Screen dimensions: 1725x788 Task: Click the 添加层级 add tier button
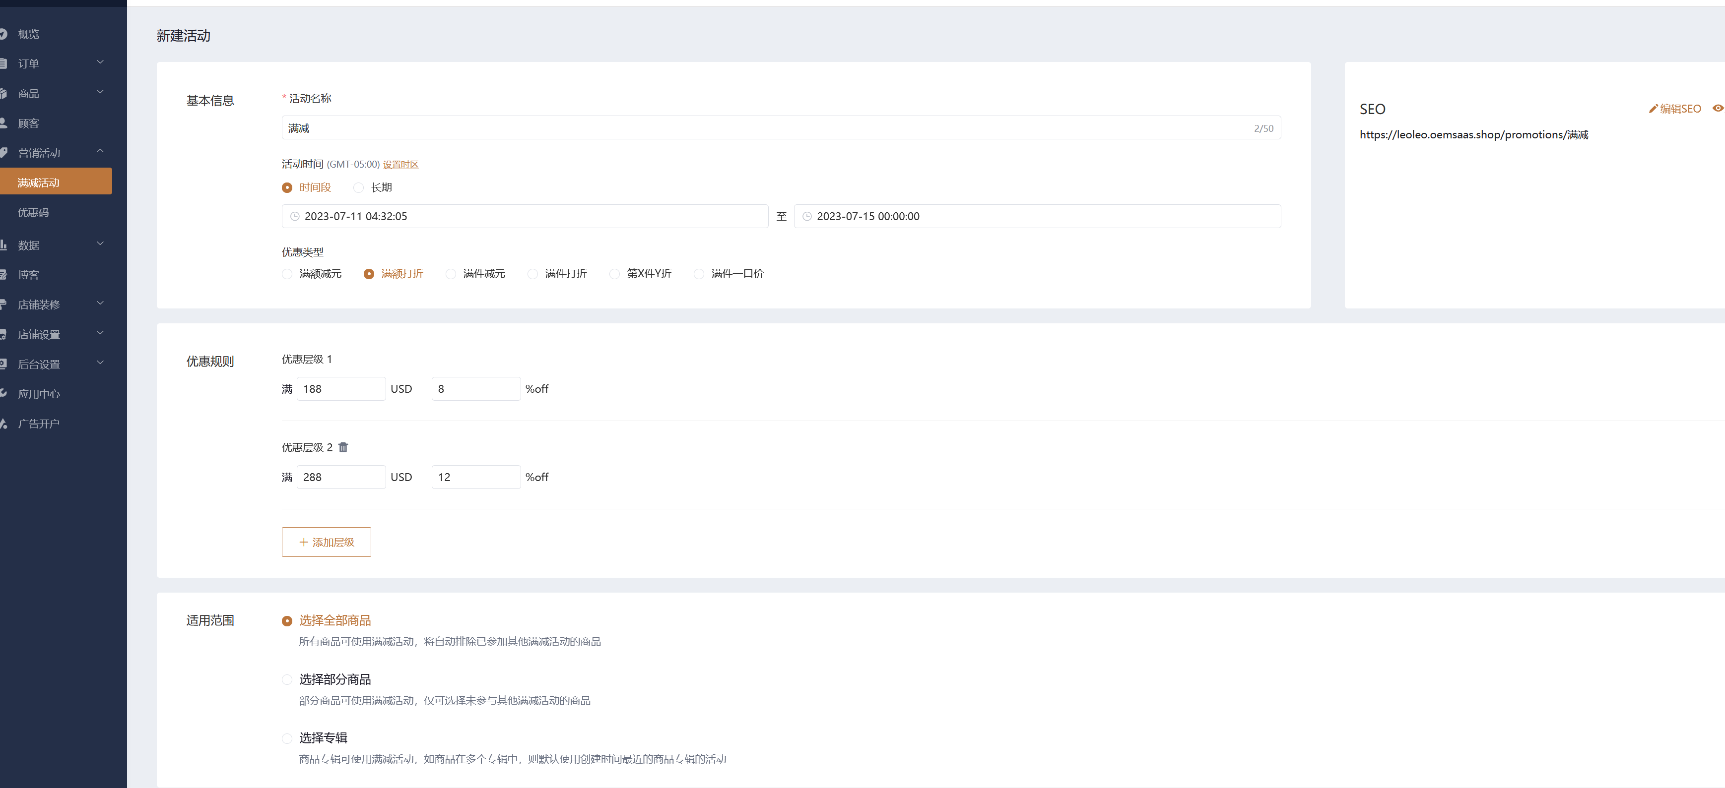[x=326, y=542]
